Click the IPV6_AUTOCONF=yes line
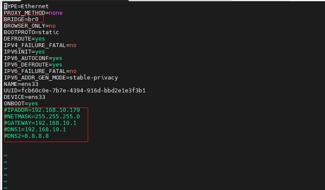 tap(33, 58)
